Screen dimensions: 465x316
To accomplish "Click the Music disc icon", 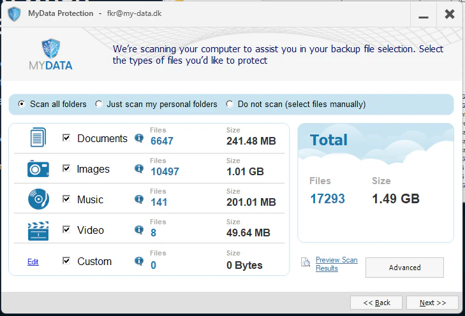I will pyautogui.click(x=38, y=199).
